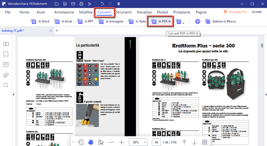267x146 pixels.
Task: Save document using the floppy disk icon
Action: [x=65, y=4]
